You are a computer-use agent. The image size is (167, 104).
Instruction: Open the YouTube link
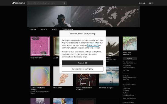(125, 93)
